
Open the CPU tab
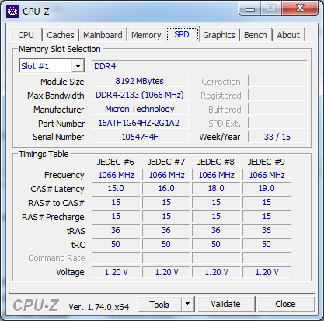coord(26,35)
